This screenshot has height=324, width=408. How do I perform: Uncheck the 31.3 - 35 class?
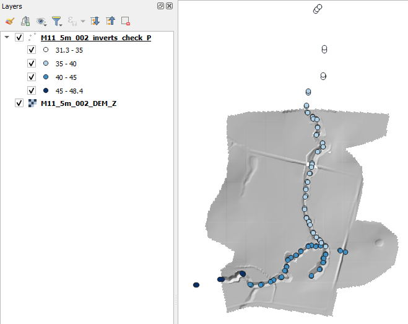(x=32, y=50)
